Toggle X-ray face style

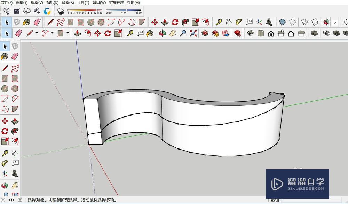tap(282, 22)
